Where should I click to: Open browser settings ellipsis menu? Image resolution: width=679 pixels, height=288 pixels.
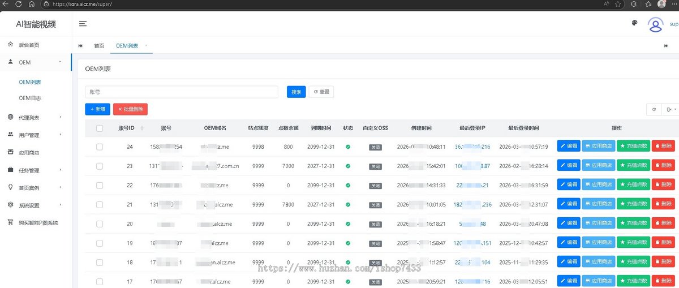(x=675, y=4)
